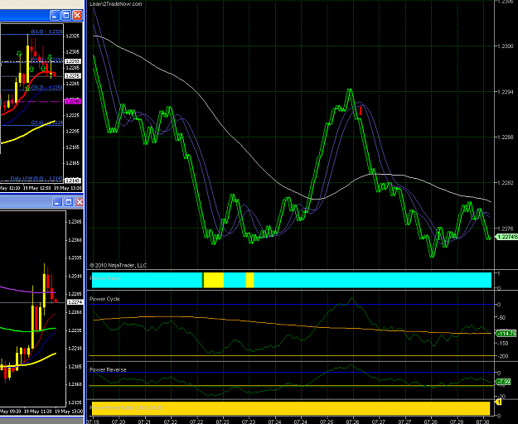Click the -50 level on Power Cycle axis
Screen dimensions: 518x424
tap(501, 318)
